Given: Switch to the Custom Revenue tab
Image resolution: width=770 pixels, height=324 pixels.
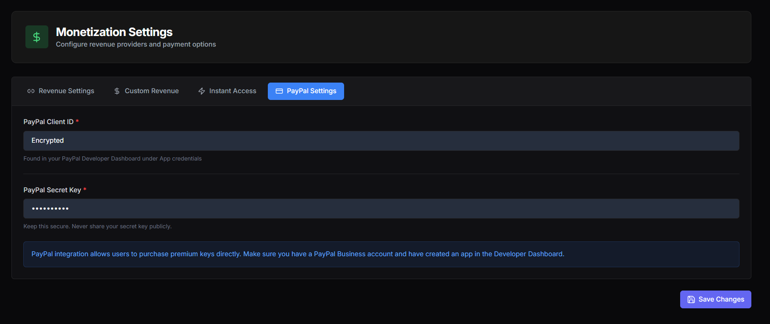Looking at the screenshot, I should (x=146, y=91).
